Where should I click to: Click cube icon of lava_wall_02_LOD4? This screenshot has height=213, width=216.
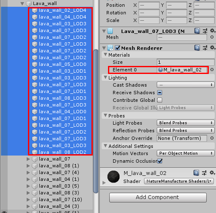pos(35,11)
